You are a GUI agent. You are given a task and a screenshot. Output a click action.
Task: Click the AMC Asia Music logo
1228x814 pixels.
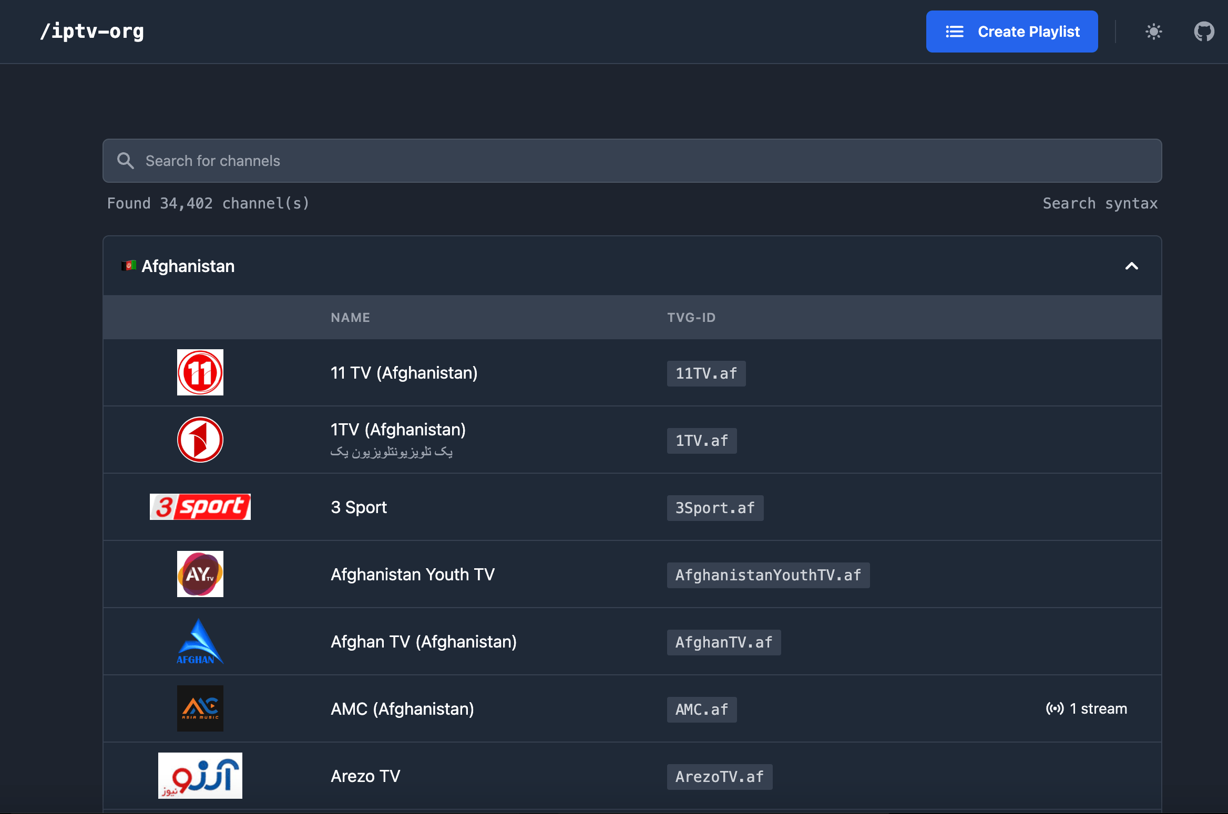click(200, 708)
